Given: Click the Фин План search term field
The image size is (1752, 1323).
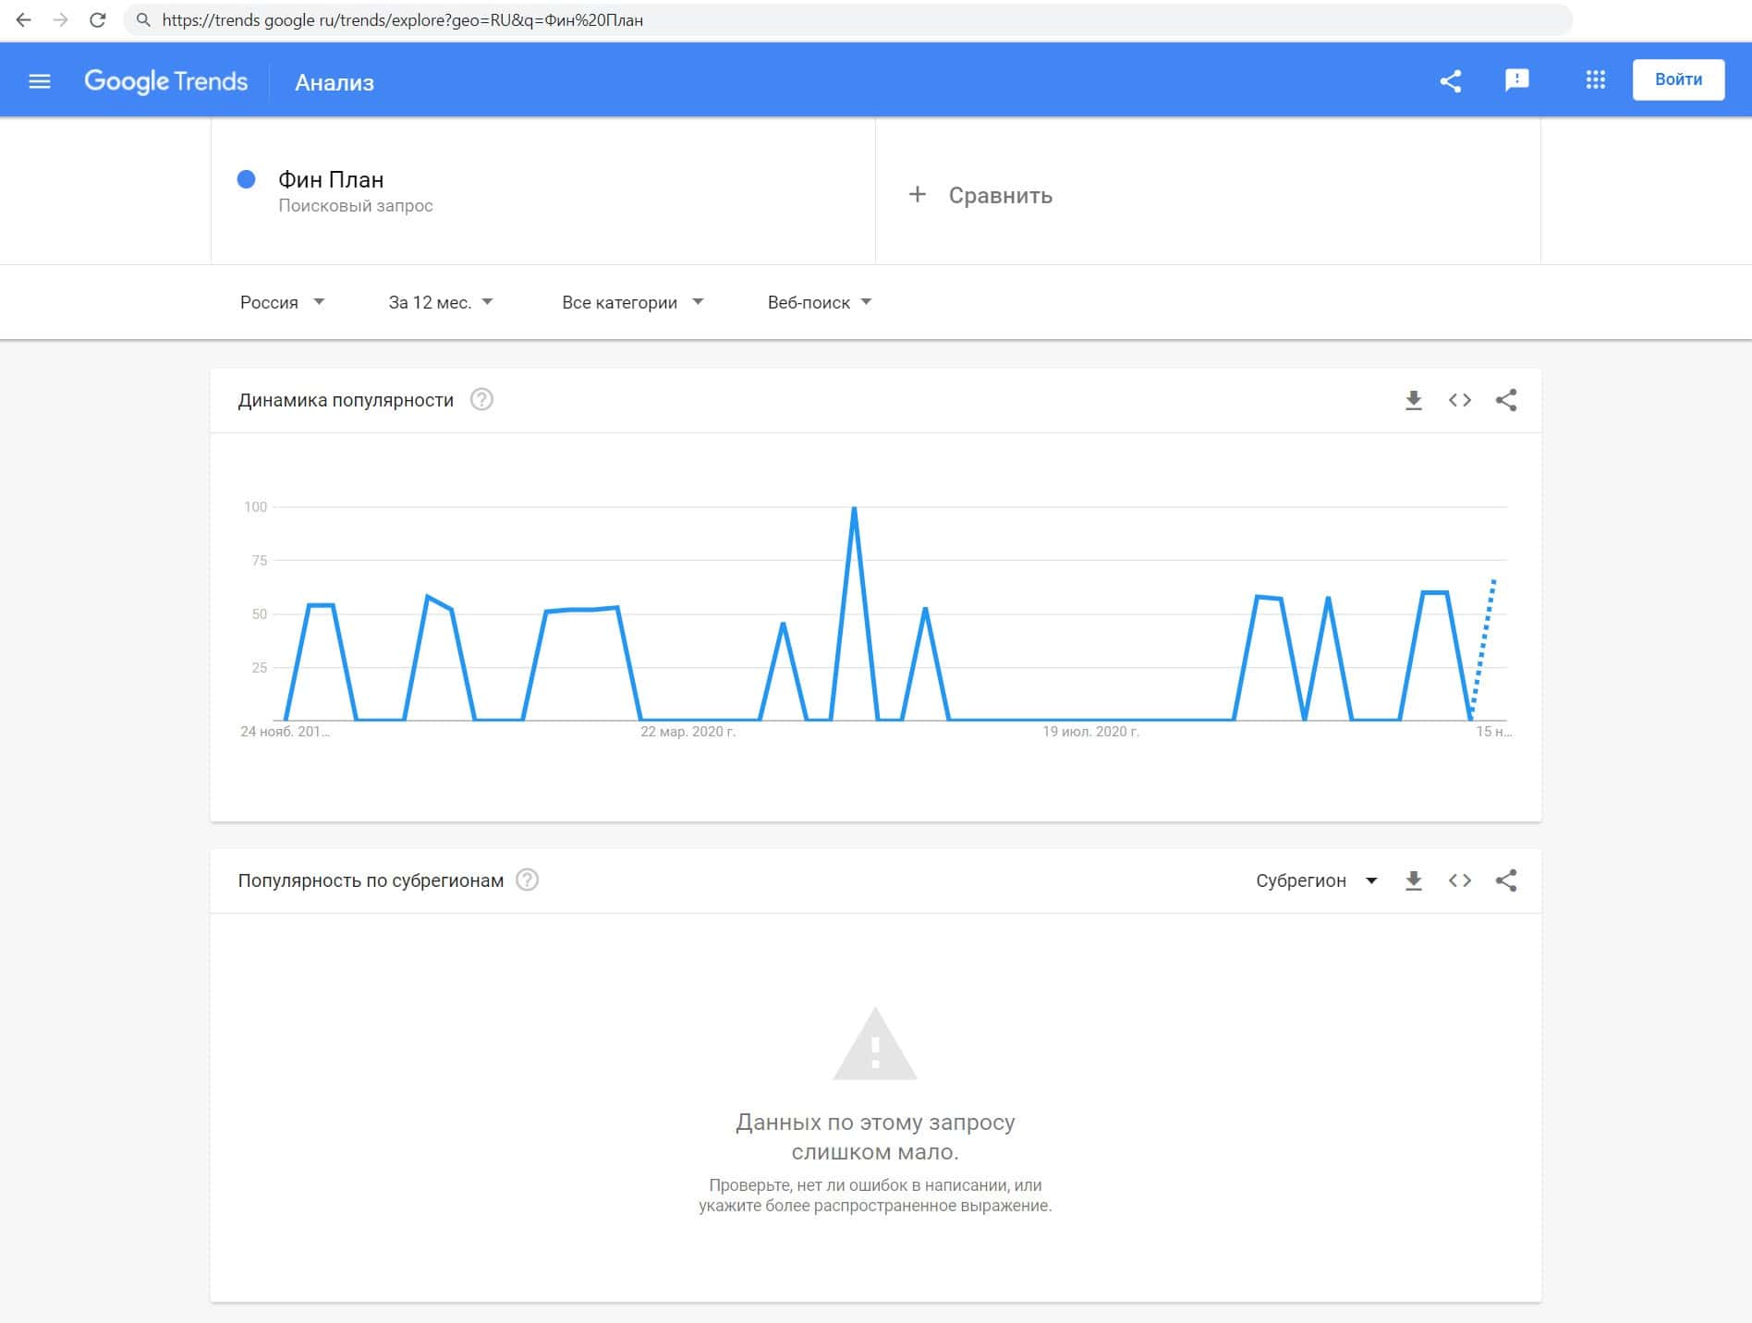Looking at the screenshot, I should coord(331,180).
